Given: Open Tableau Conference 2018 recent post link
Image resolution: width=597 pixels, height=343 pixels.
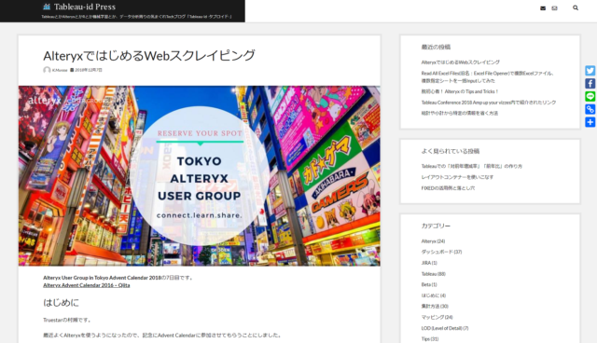Looking at the screenshot, I should [489, 103].
